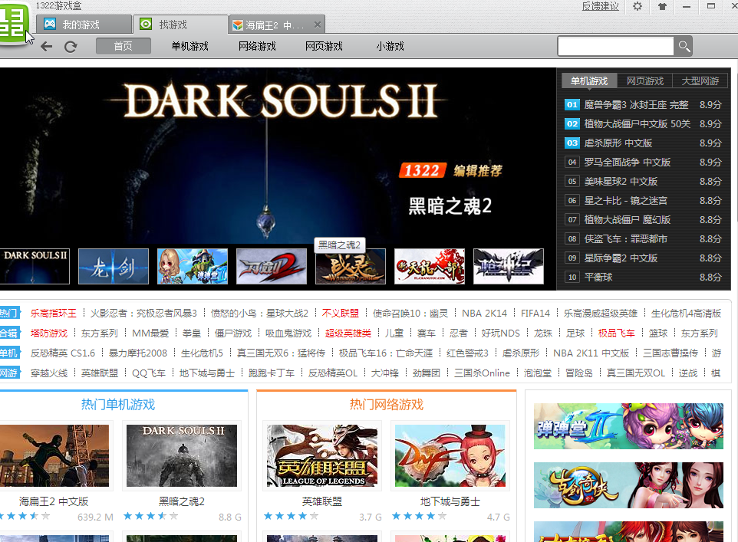Open the 小游戏 navigation menu
The height and width of the screenshot is (542, 738).
click(390, 46)
